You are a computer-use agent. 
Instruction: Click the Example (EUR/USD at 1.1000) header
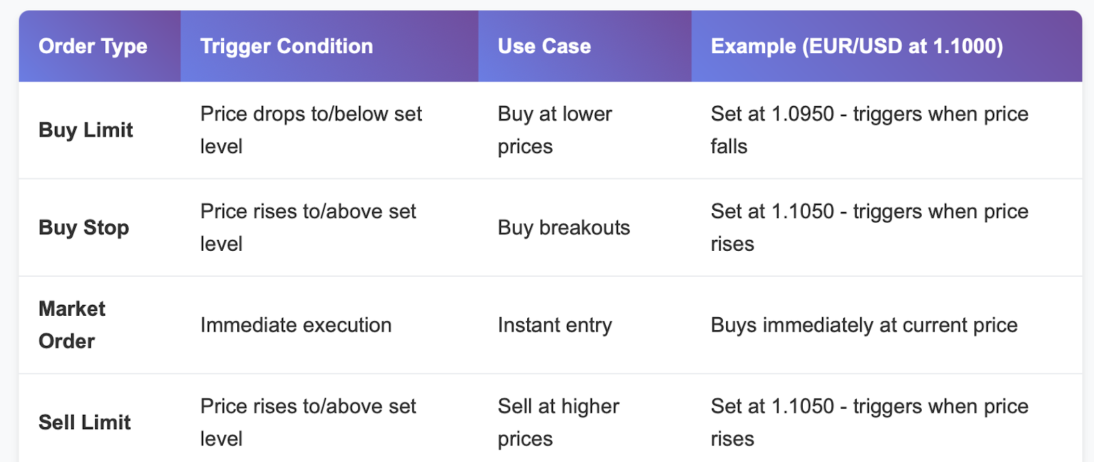[x=857, y=46]
